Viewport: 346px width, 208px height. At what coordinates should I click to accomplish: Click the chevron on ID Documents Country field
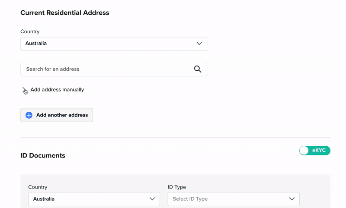pos(152,199)
